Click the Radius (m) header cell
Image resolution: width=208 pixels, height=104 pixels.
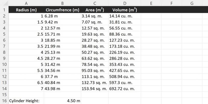(x=26, y=10)
